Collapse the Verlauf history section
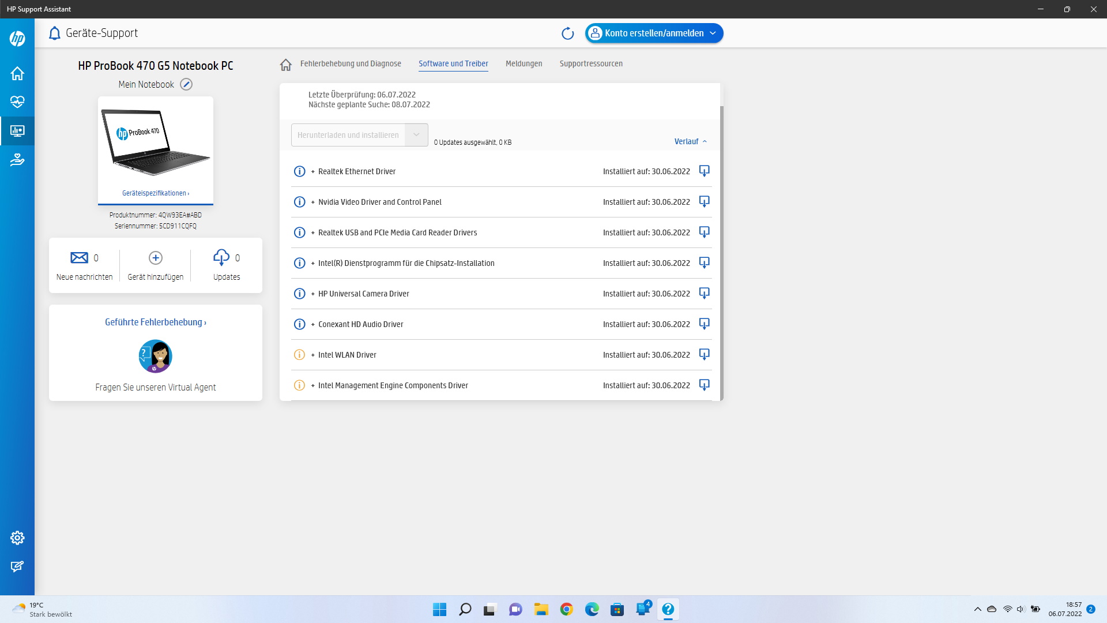 [x=690, y=141]
